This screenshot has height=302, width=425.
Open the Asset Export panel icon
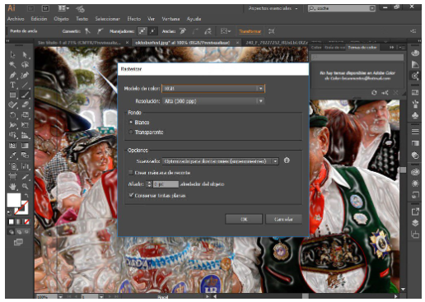415,211
